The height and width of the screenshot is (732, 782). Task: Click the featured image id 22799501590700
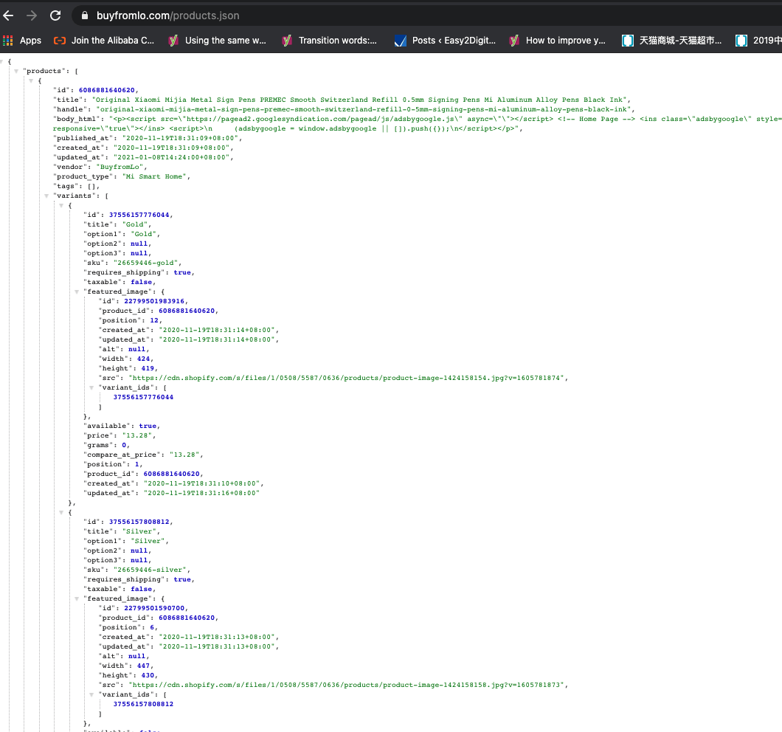click(154, 608)
